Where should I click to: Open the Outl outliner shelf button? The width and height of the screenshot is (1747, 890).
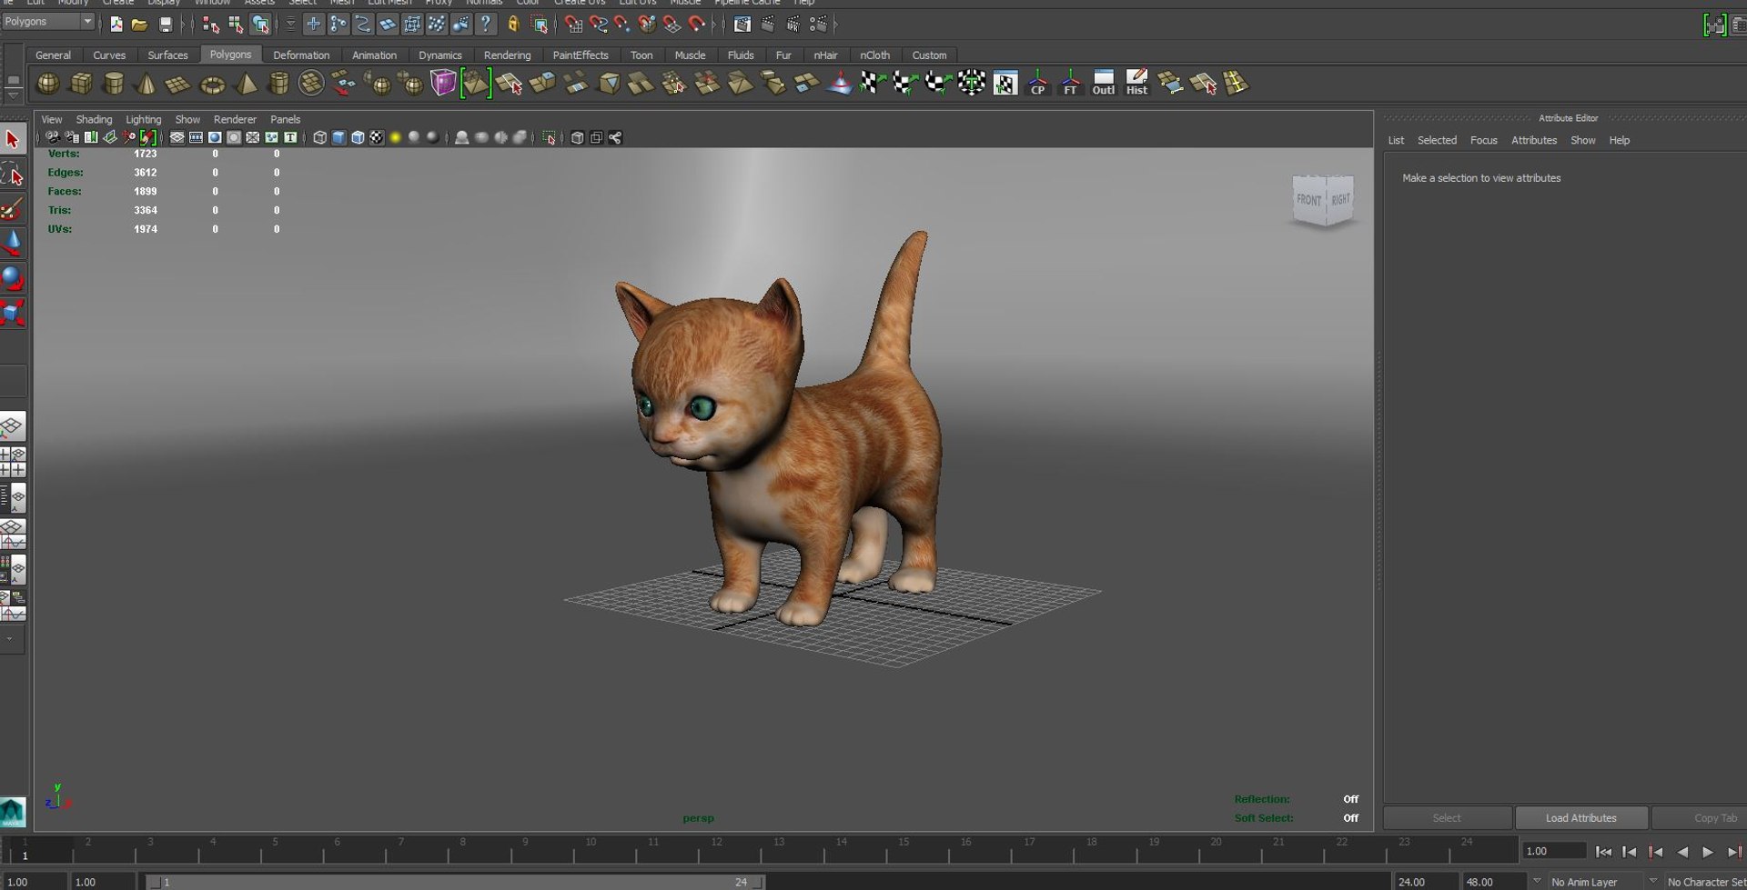pos(1103,83)
